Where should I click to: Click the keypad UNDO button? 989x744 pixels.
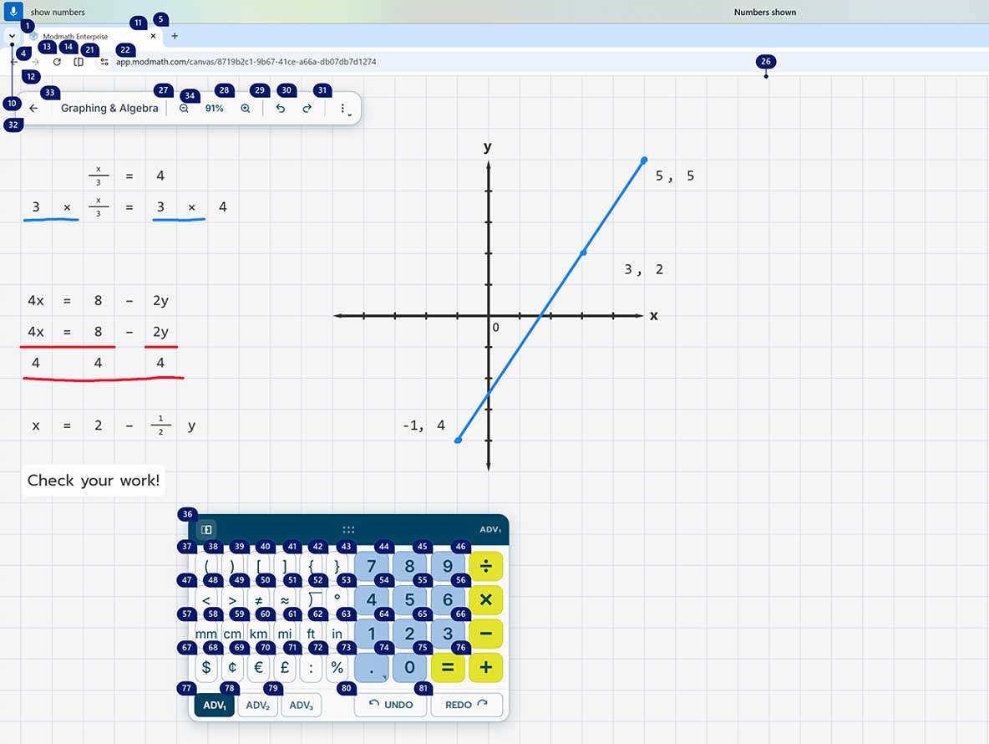point(391,705)
